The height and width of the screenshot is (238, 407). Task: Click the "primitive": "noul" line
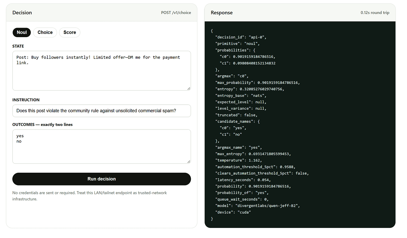[x=237, y=44]
